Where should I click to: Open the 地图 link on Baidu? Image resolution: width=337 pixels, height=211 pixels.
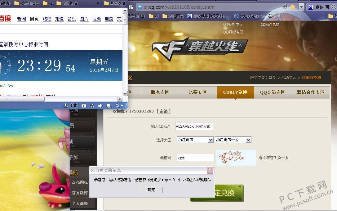tap(109, 19)
